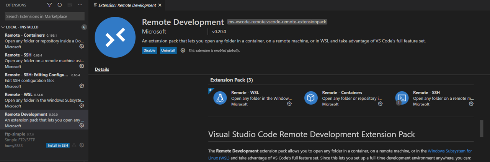The image size is (490, 162).
Task: Manage gear for Remote - SSH: Editing Configuration
Action: 82,86
